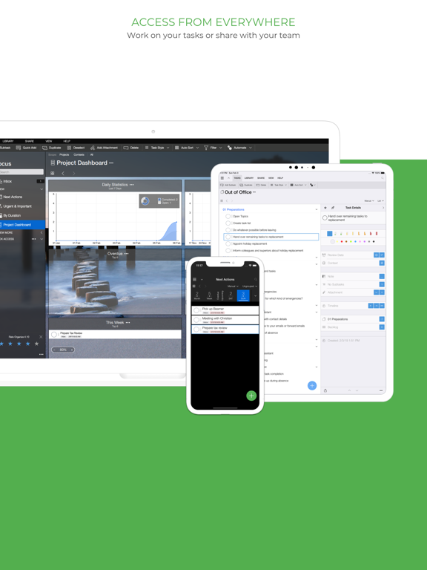This screenshot has width=427, height=570.
Task: Tap the green plus button on phone
Action: 251,396
